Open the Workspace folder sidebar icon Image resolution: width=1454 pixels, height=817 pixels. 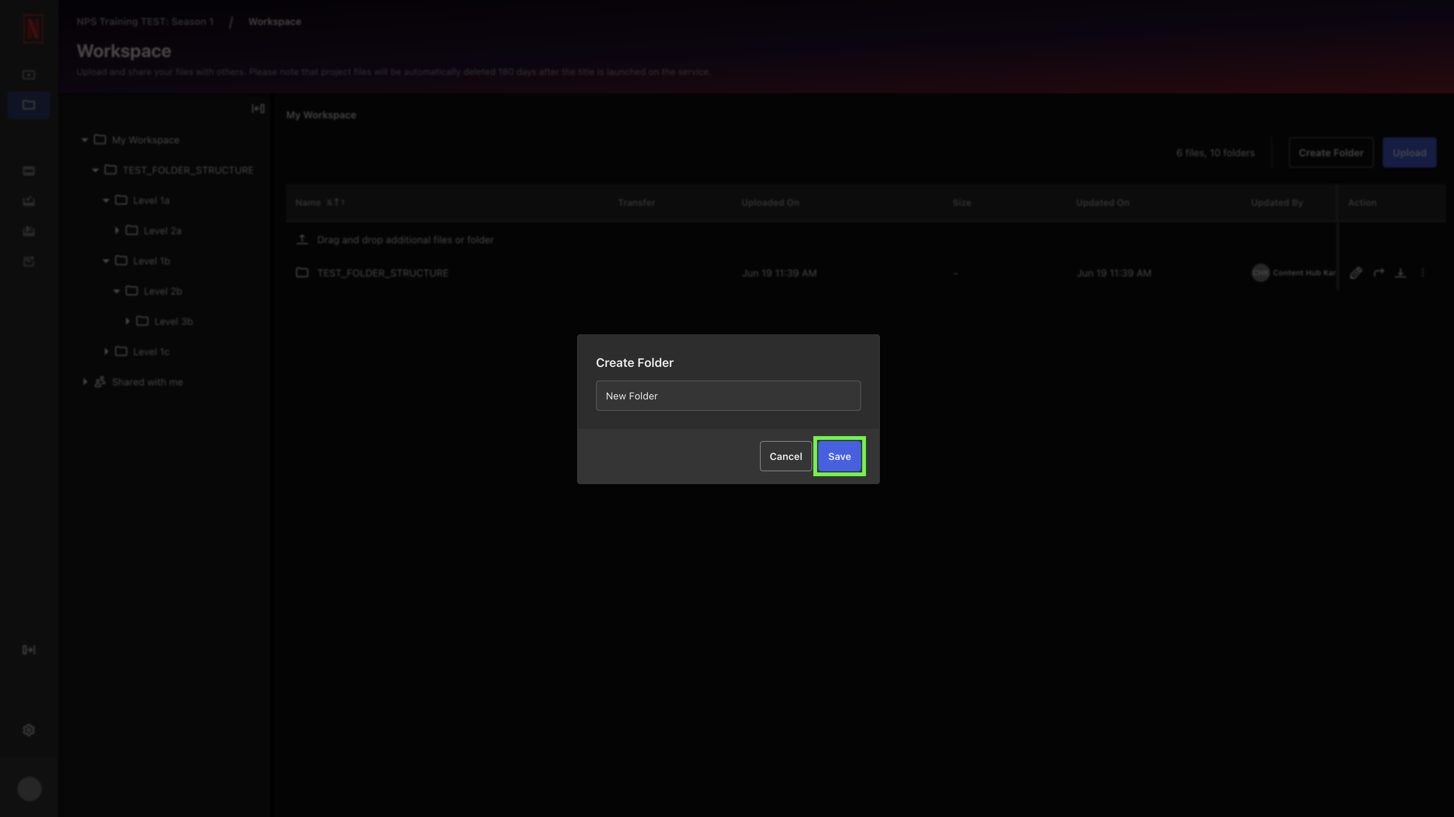tap(29, 105)
